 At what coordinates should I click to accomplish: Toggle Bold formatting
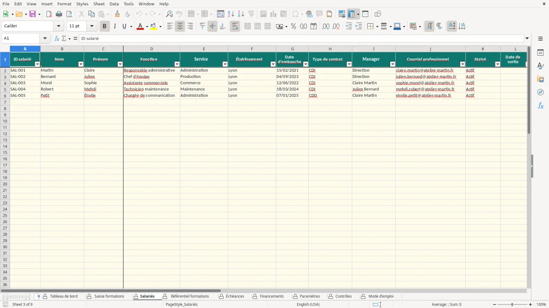click(x=104, y=26)
